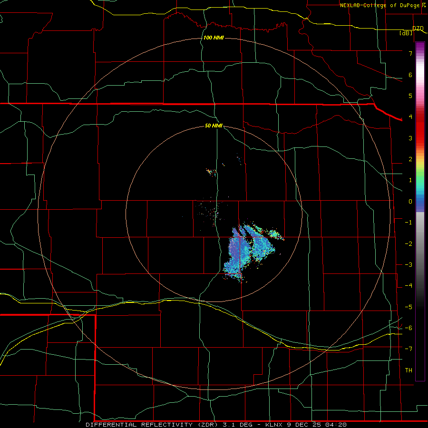Click the 5 tick value on the scale
428x428 pixels.
pyautogui.click(x=410, y=96)
